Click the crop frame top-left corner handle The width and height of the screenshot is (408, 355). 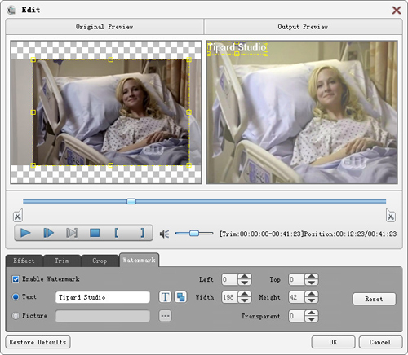(x=33, y=59)
